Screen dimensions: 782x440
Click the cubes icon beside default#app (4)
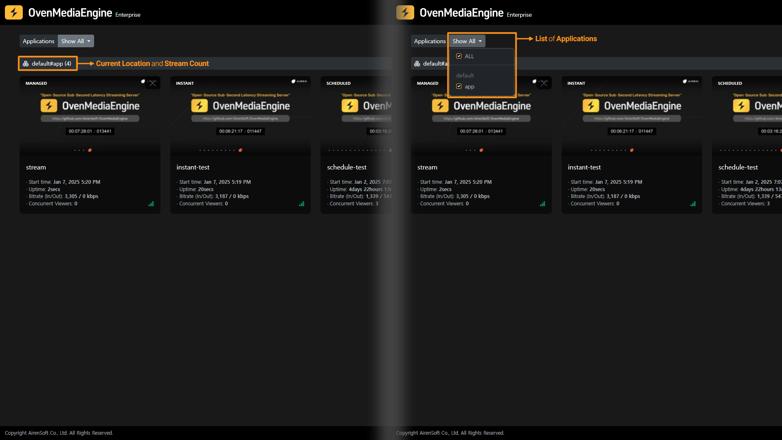click(26, 64)
